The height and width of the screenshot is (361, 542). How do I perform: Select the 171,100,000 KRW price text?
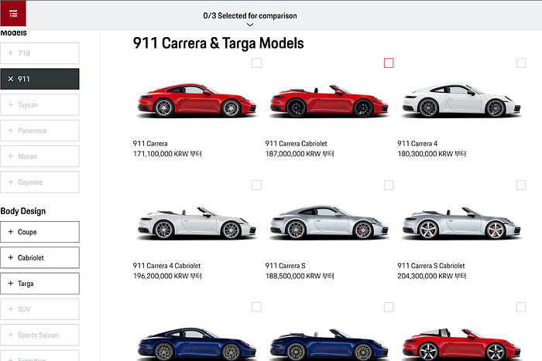pos(167,154)
